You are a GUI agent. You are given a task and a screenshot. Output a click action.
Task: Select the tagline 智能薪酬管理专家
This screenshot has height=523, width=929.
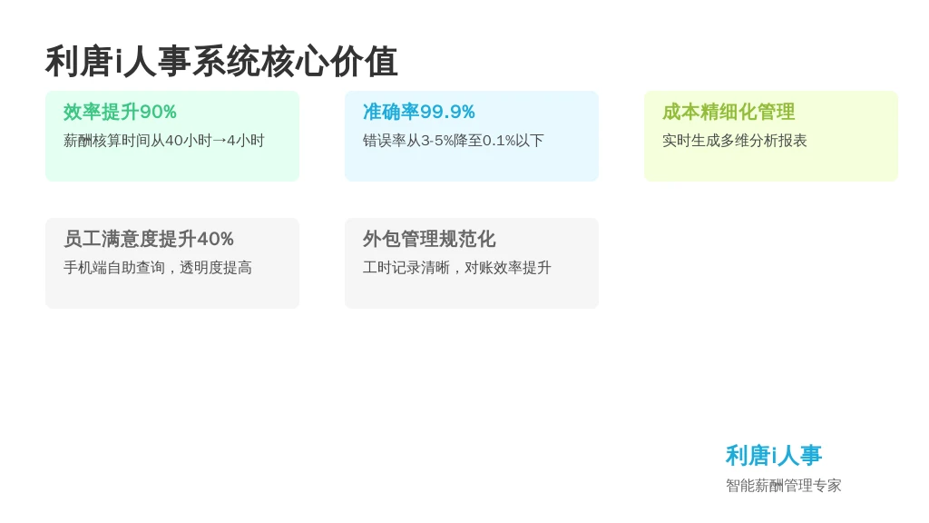click(x=783, y=486)
